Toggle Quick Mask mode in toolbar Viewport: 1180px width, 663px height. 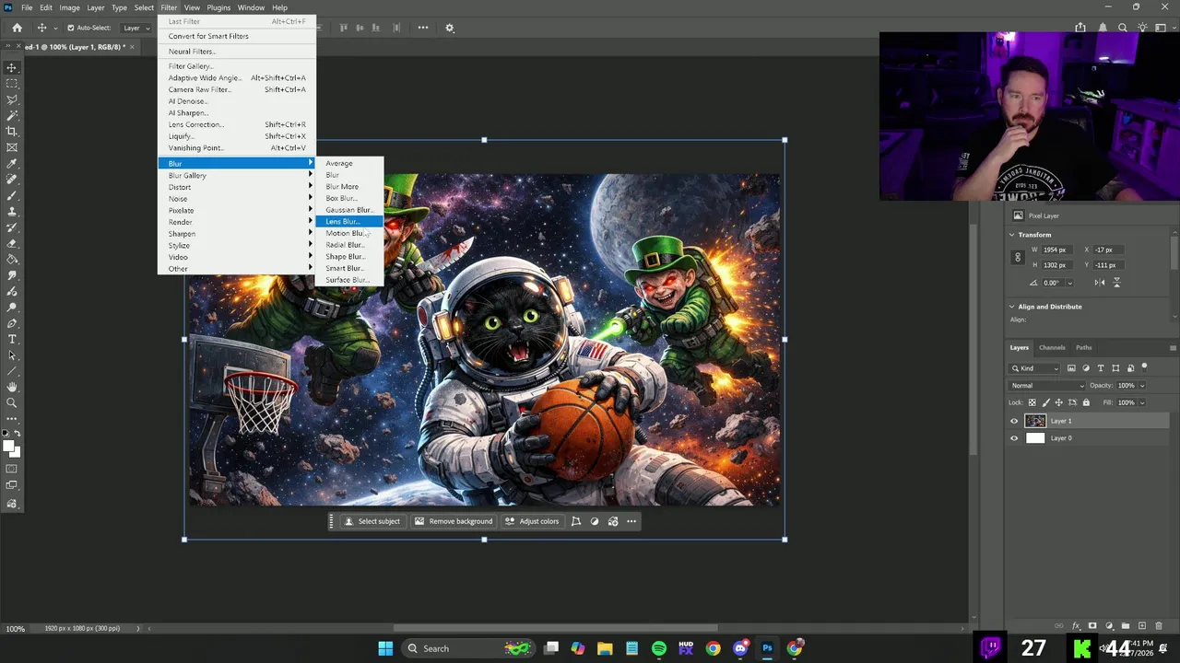12,470
